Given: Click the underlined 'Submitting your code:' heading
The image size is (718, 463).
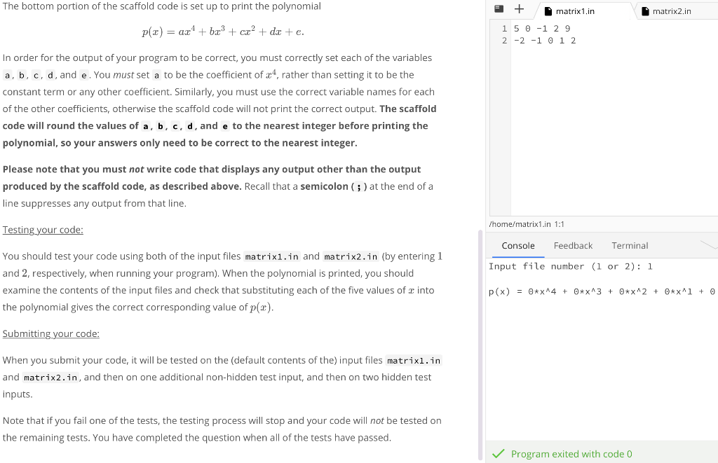Looking at the screenshot, I should [50, 333].
